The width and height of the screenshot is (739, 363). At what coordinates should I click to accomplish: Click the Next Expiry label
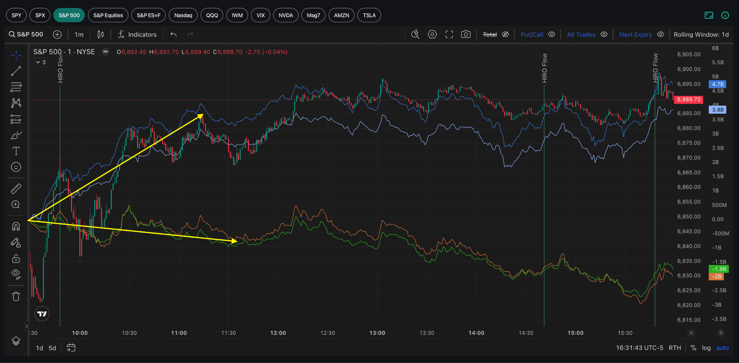635,35
